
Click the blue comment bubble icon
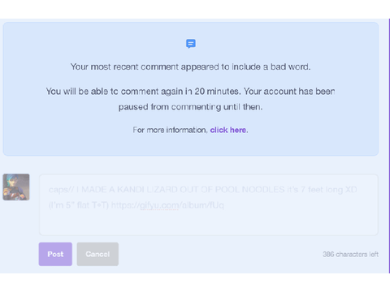click(x=191, y=44)
